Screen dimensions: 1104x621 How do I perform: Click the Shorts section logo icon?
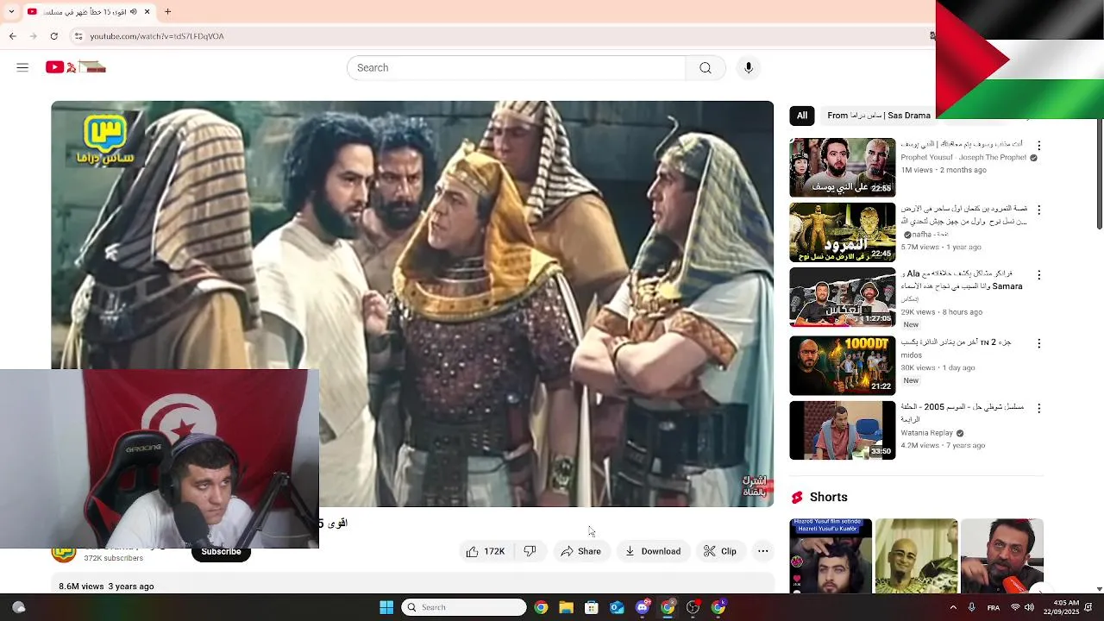click(797, 498)
